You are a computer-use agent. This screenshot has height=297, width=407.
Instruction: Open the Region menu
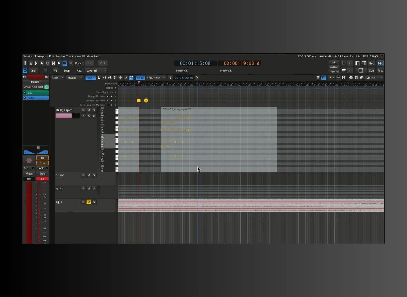[60, 56]
